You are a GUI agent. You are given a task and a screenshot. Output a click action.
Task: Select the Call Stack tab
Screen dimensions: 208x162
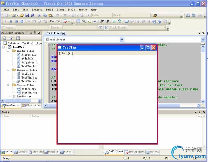click(x=114, y=152)
